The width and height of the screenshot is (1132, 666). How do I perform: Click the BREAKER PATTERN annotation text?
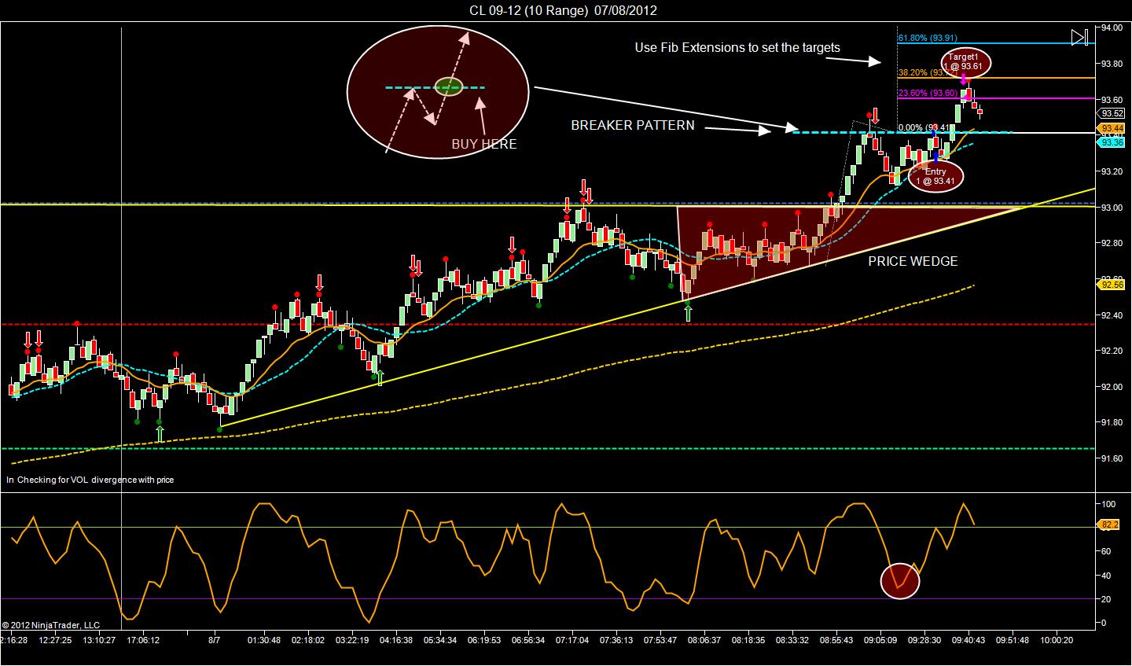click(633, 125)
